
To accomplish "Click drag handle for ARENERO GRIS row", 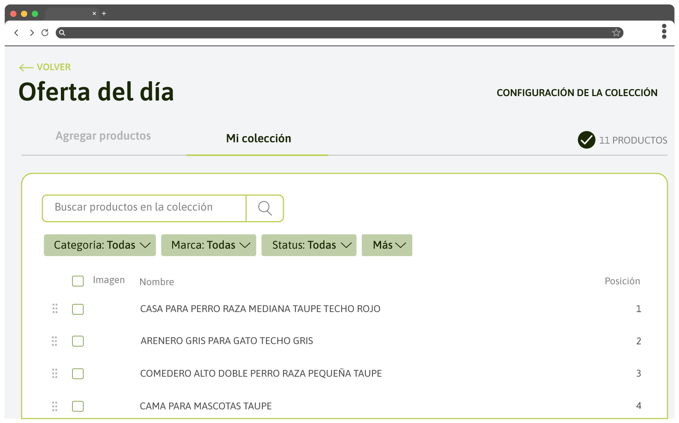I will click(55, 341).
